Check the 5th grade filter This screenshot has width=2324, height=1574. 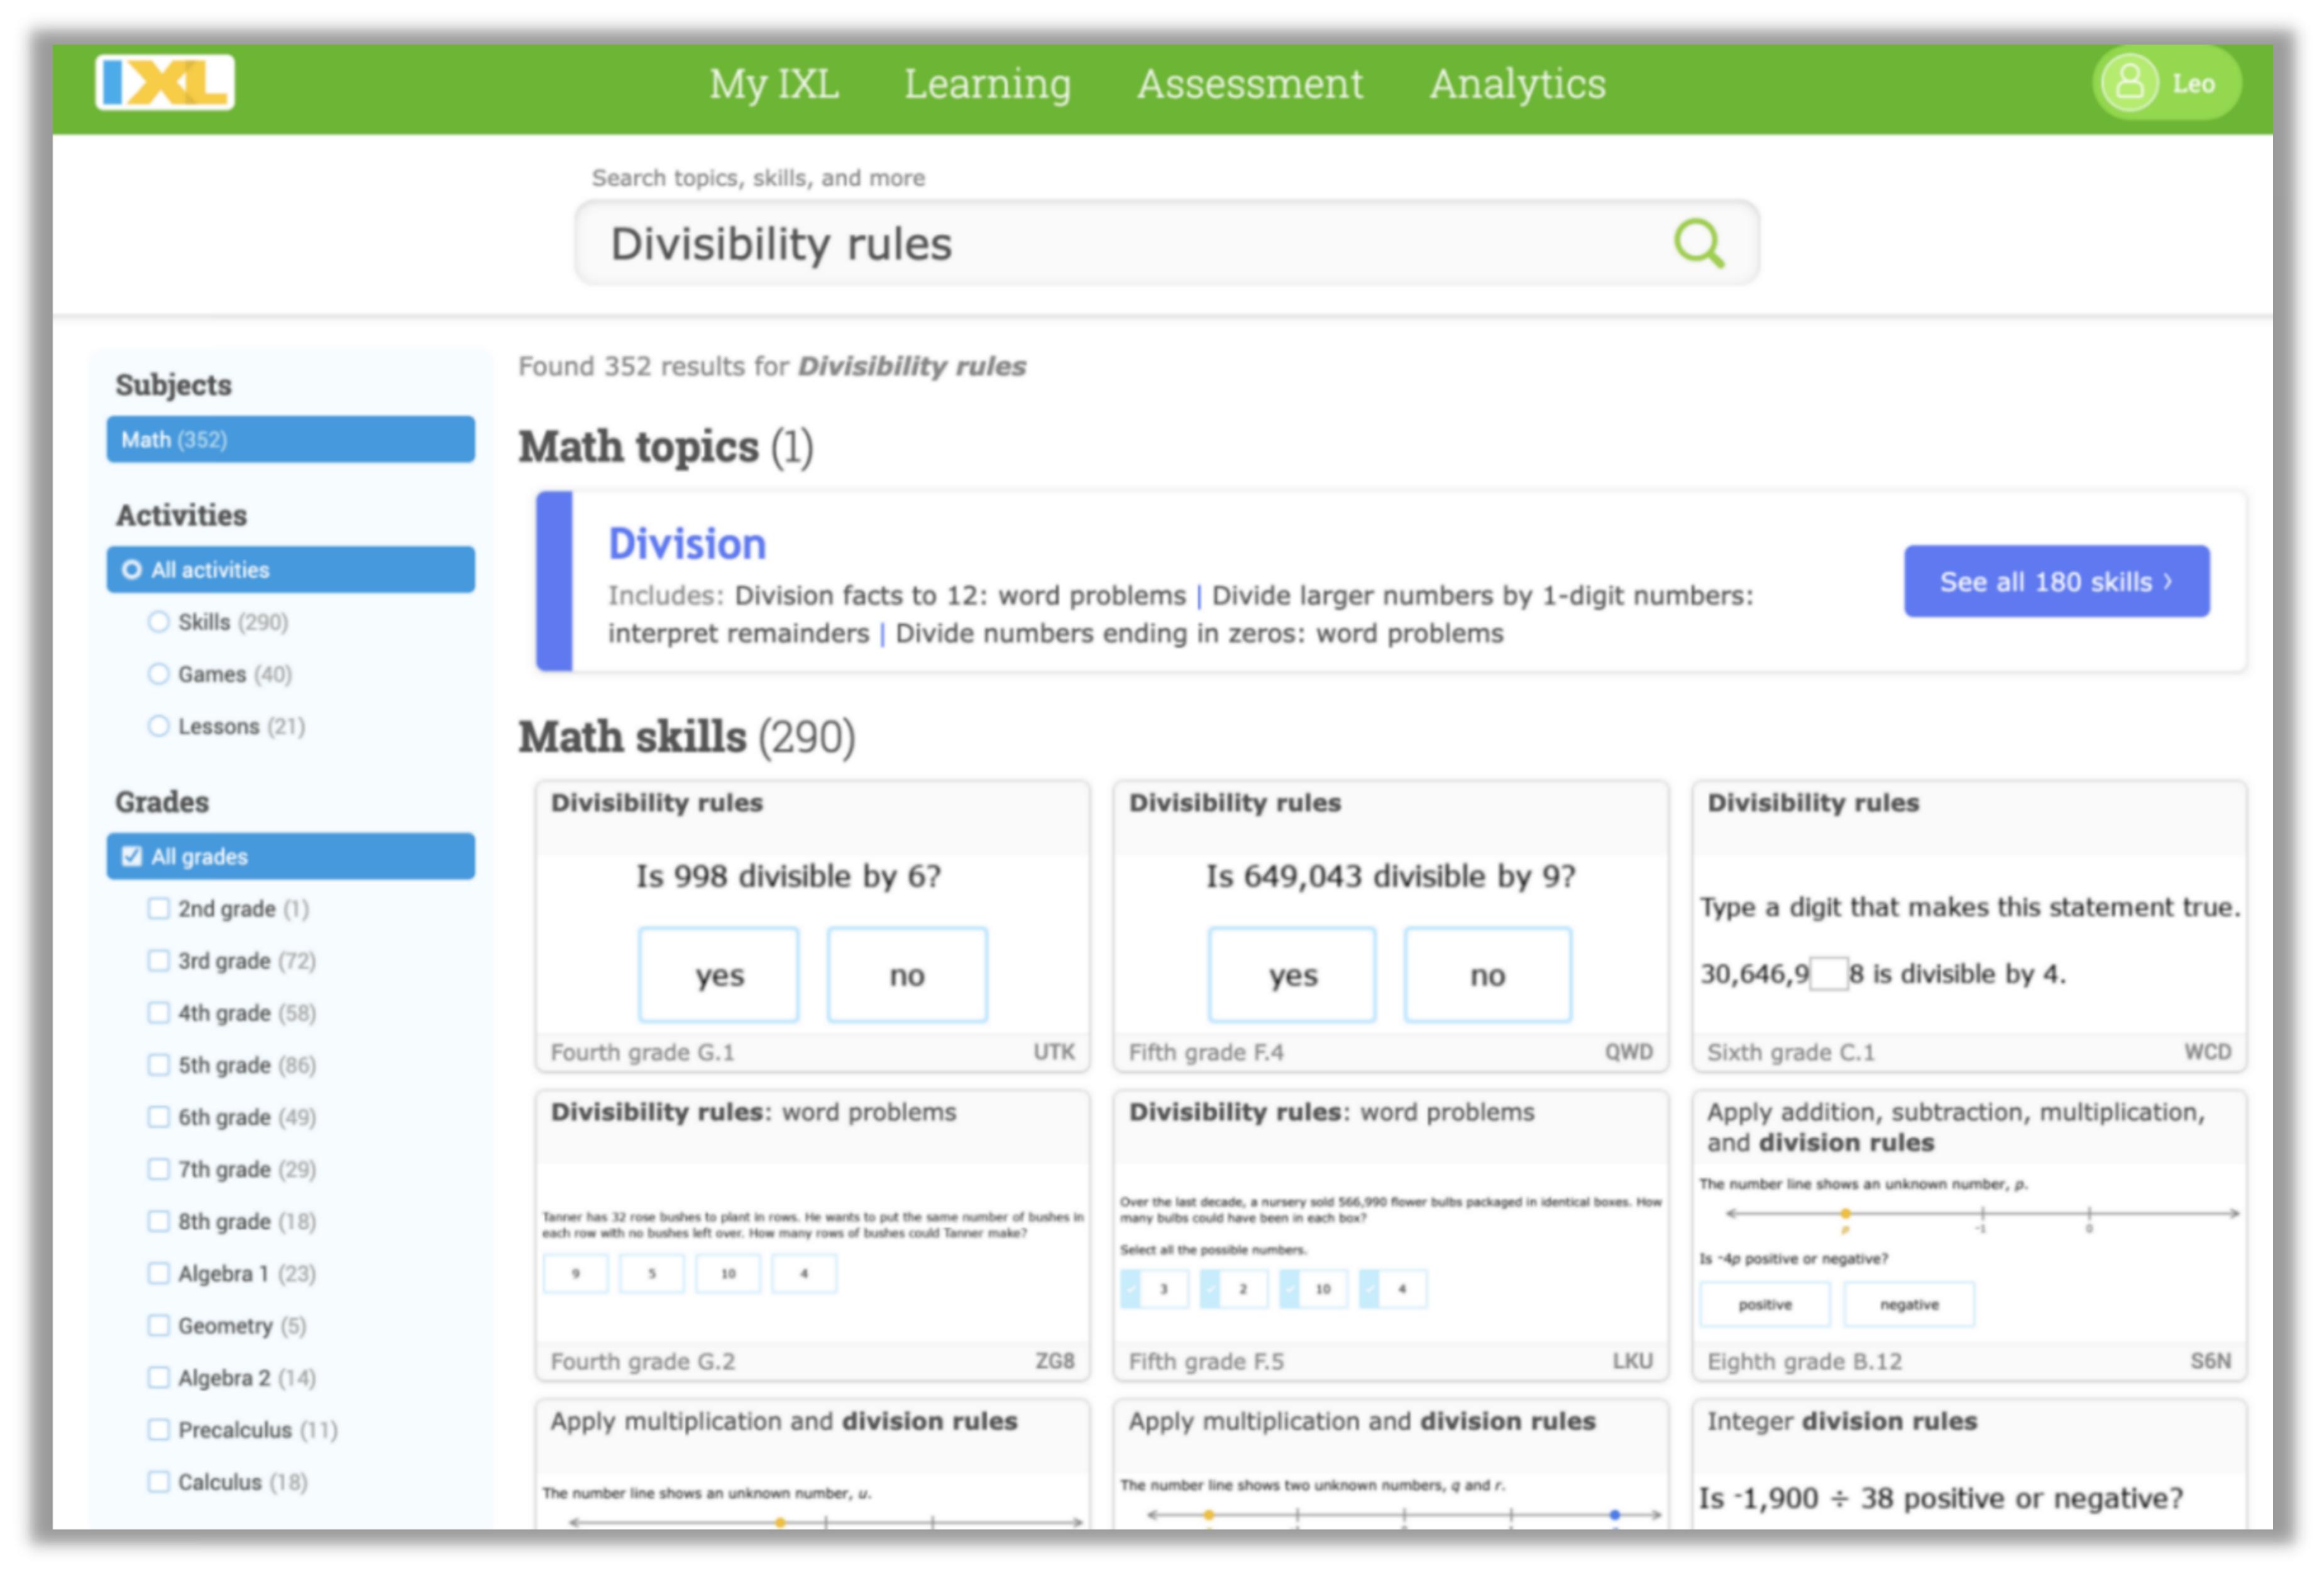point(158,1064)
